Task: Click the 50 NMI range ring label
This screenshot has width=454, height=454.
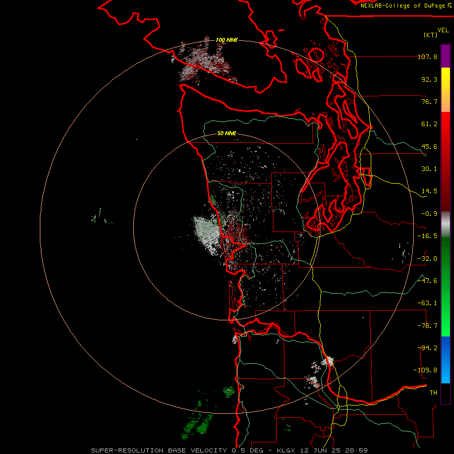Action: tap(226, 133)
